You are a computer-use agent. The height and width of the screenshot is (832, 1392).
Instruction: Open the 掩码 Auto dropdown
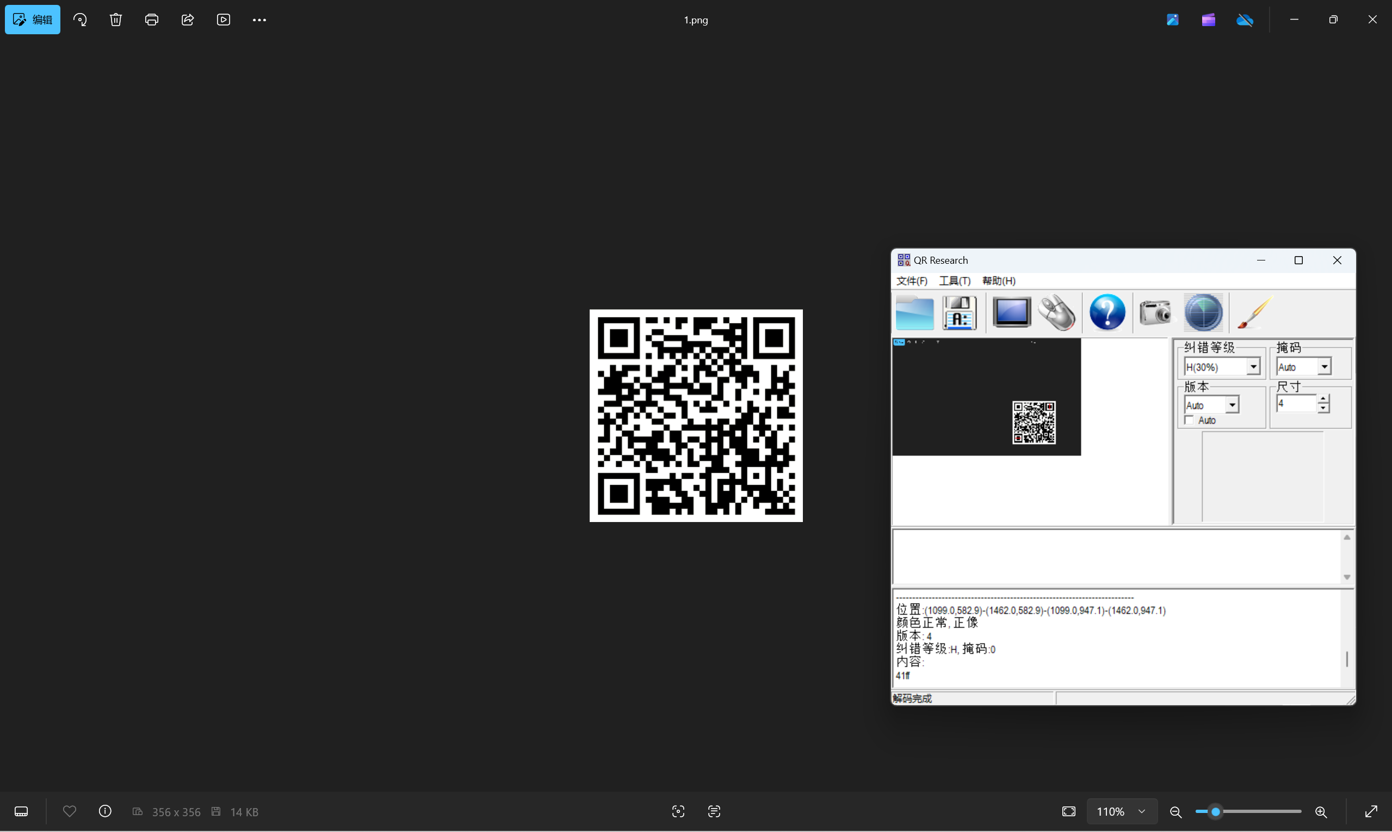click(x=1303, y=367)
